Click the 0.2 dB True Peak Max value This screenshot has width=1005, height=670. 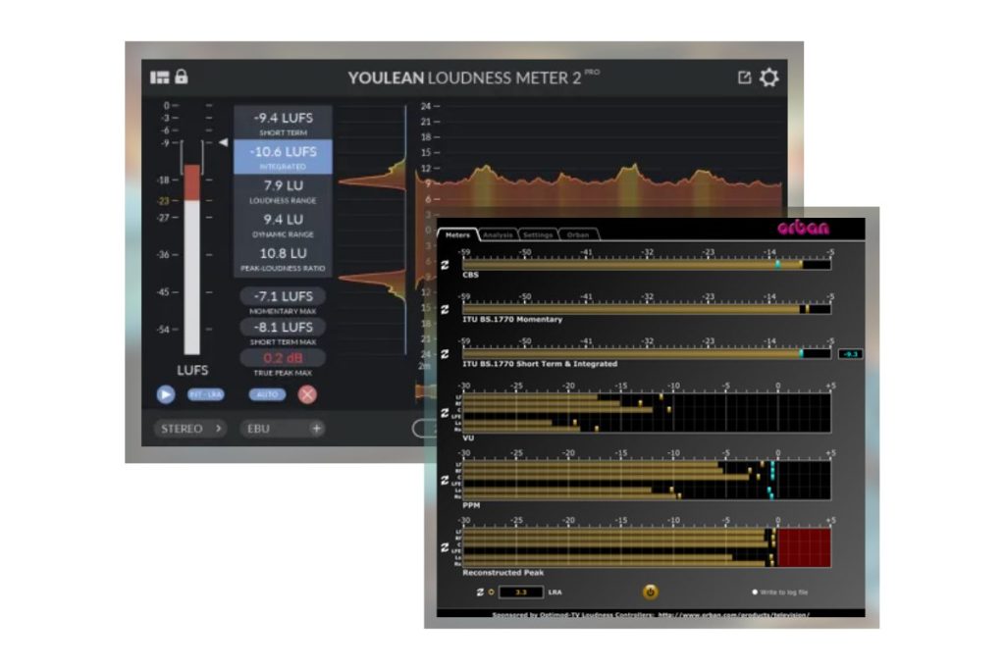283,357
